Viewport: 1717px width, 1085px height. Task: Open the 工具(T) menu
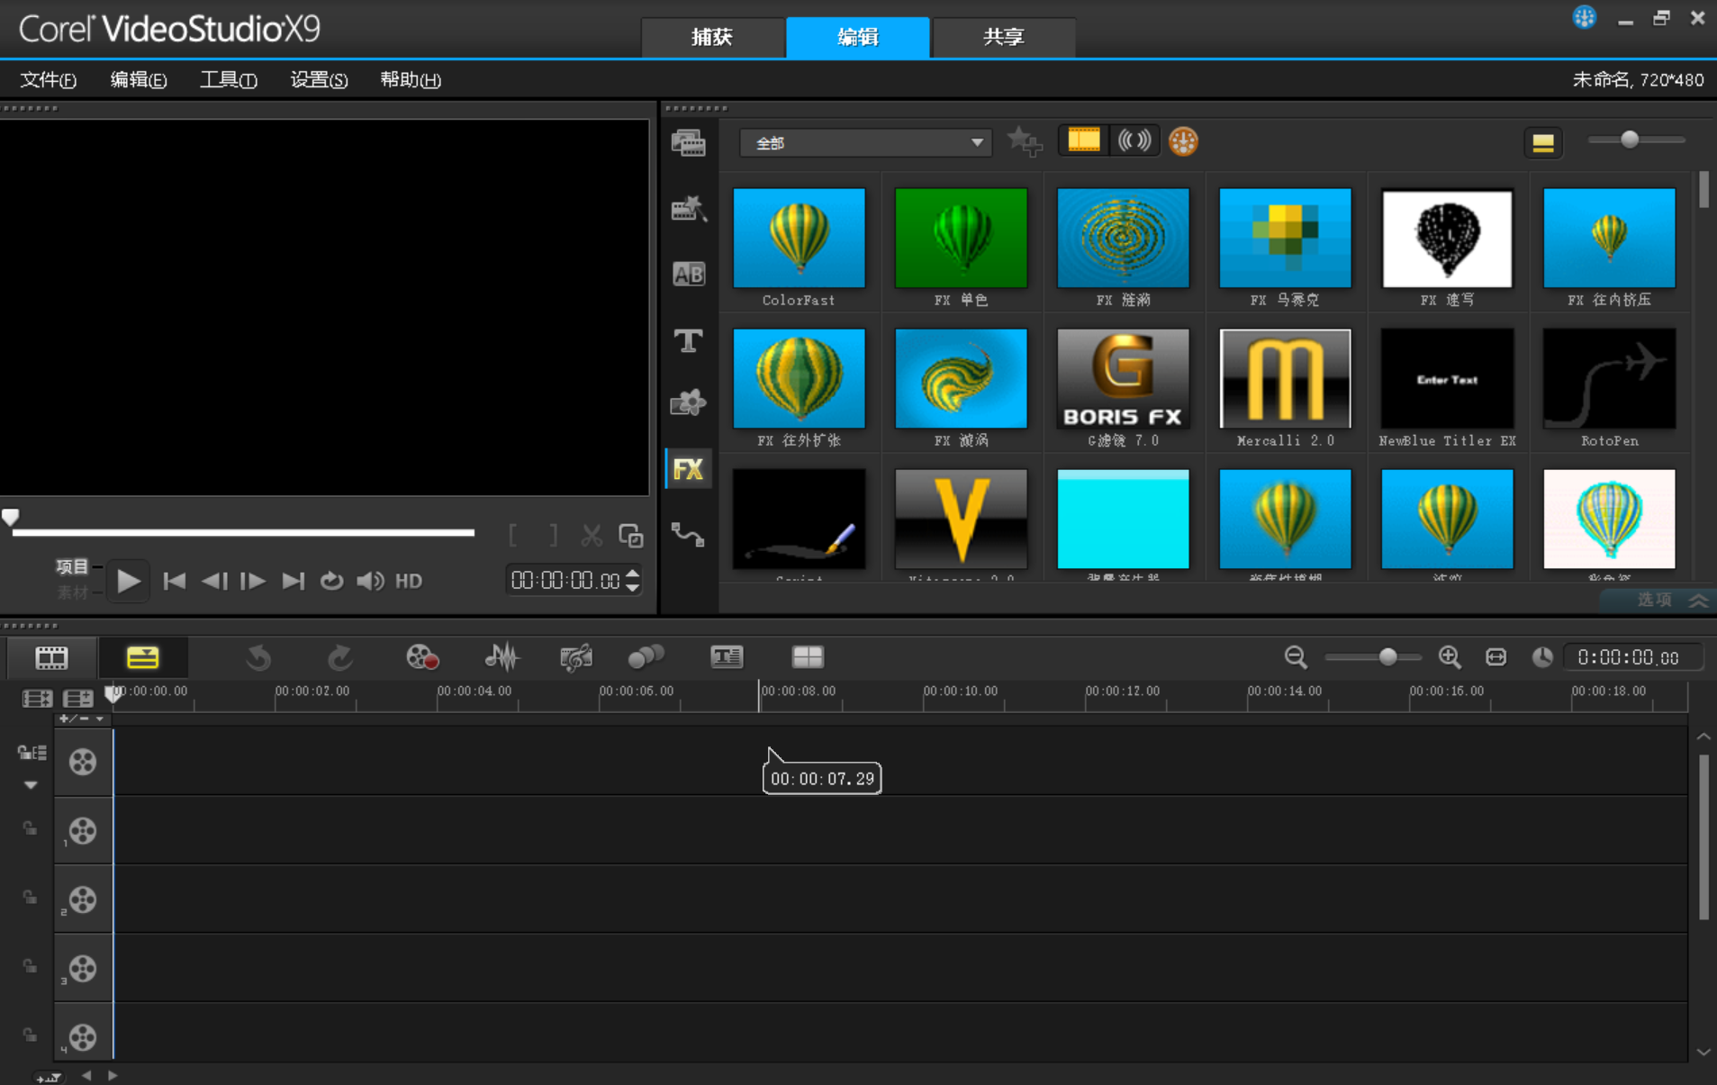tap(229, 80)
